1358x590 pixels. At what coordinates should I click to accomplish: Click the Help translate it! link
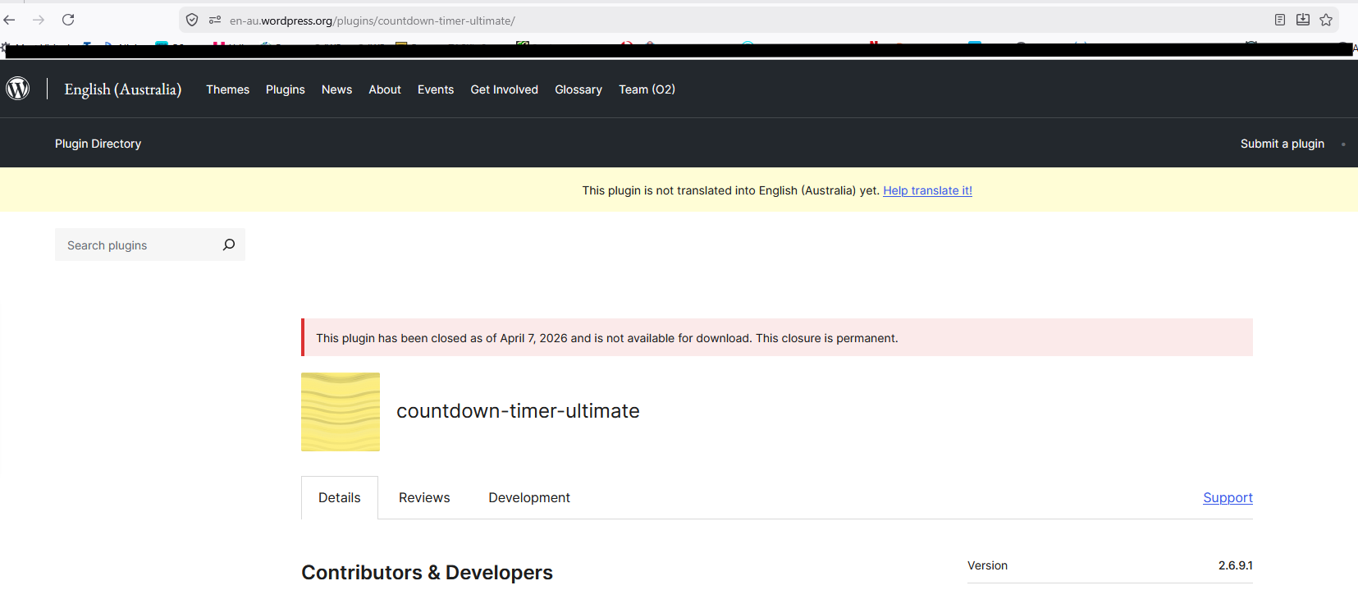(x=927, y=190)
